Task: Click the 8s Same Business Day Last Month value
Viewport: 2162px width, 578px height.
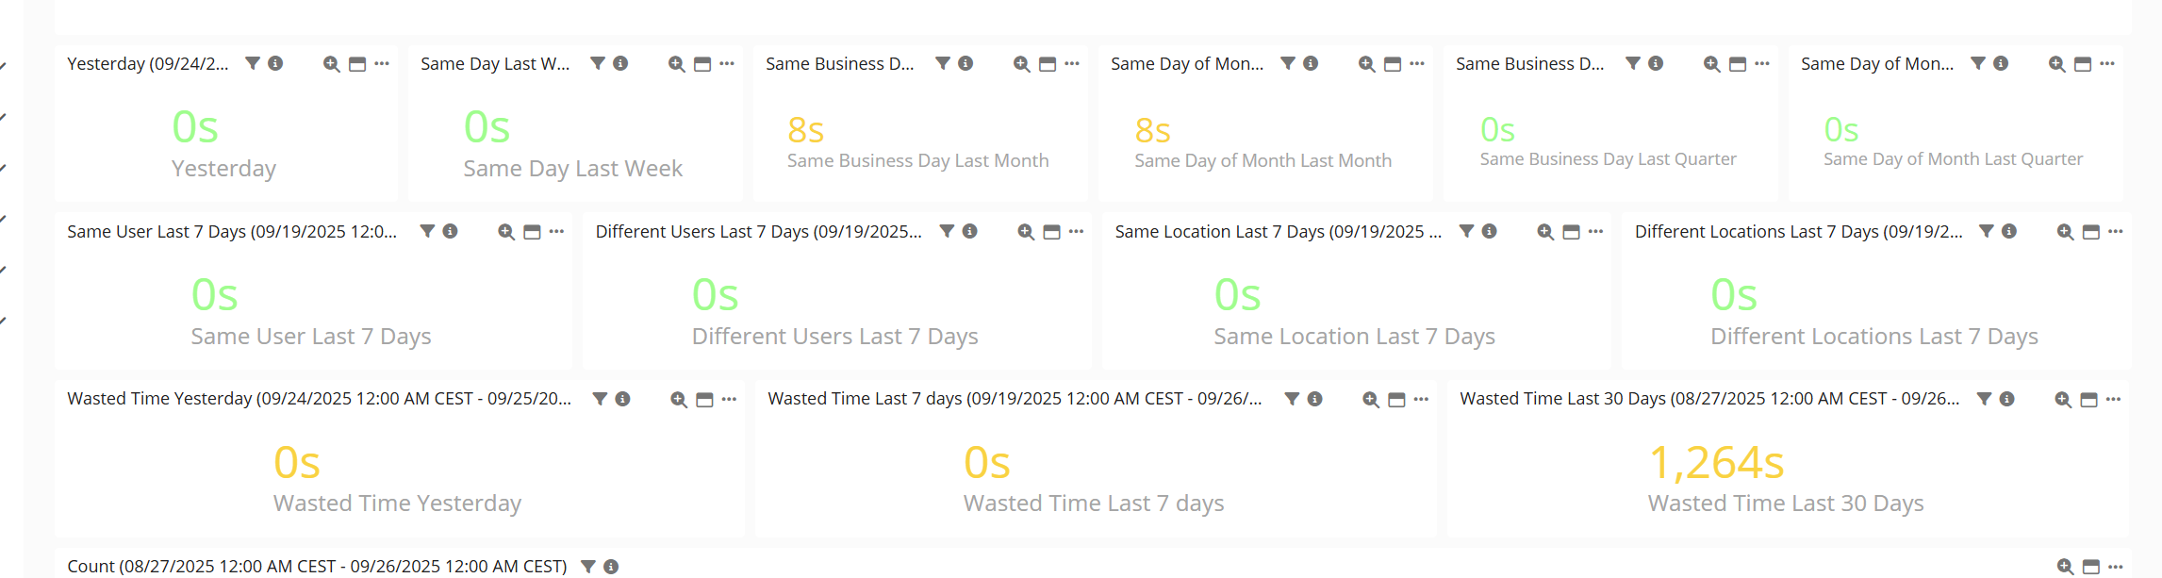Action: (805, 130)
